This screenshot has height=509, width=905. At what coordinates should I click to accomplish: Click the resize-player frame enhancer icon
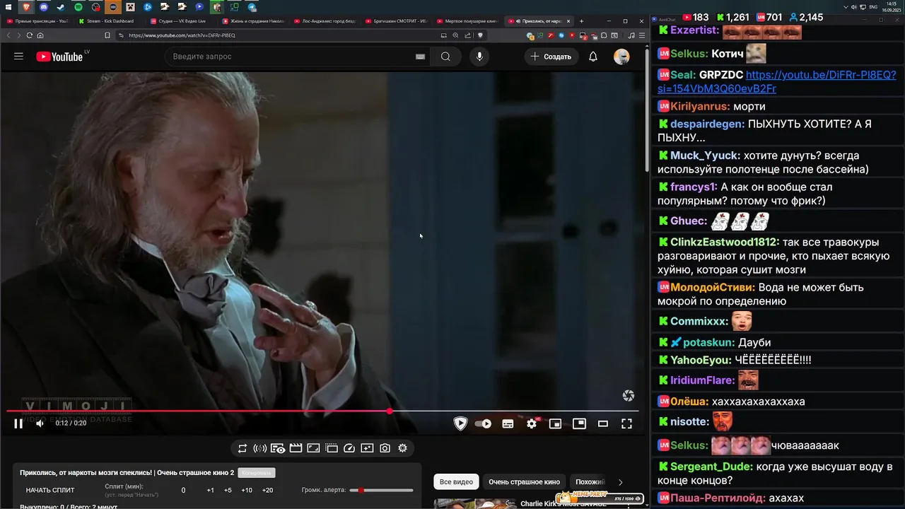click(x=313, y=448)
